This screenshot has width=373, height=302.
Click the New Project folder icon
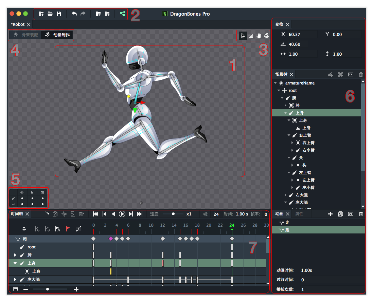click(x=41, y=14)
